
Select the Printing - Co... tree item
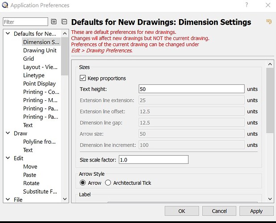pos(41,92)
